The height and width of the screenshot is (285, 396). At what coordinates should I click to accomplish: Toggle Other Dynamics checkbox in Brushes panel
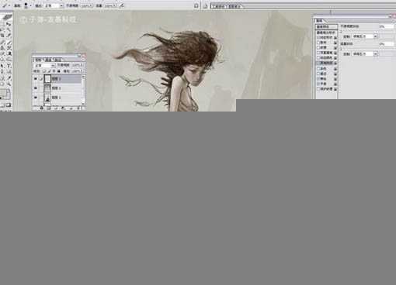pos(318,63)
